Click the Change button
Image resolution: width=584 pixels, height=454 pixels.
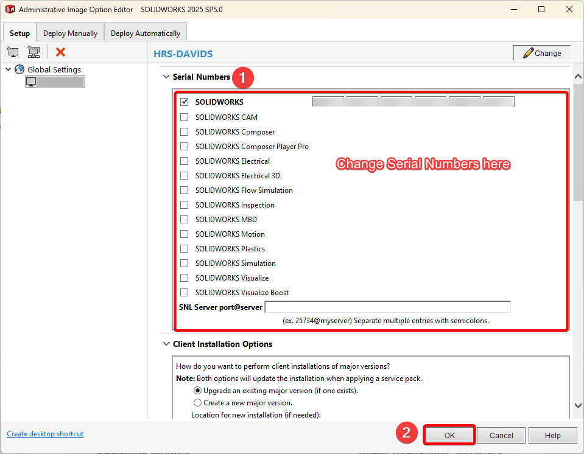tap(542, 53)
